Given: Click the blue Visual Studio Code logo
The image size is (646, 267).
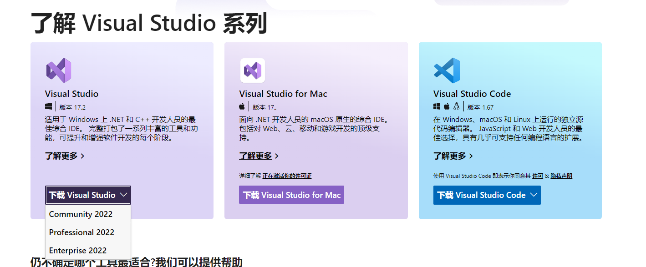Looking at the screenshot, I should tap(447, 71).
